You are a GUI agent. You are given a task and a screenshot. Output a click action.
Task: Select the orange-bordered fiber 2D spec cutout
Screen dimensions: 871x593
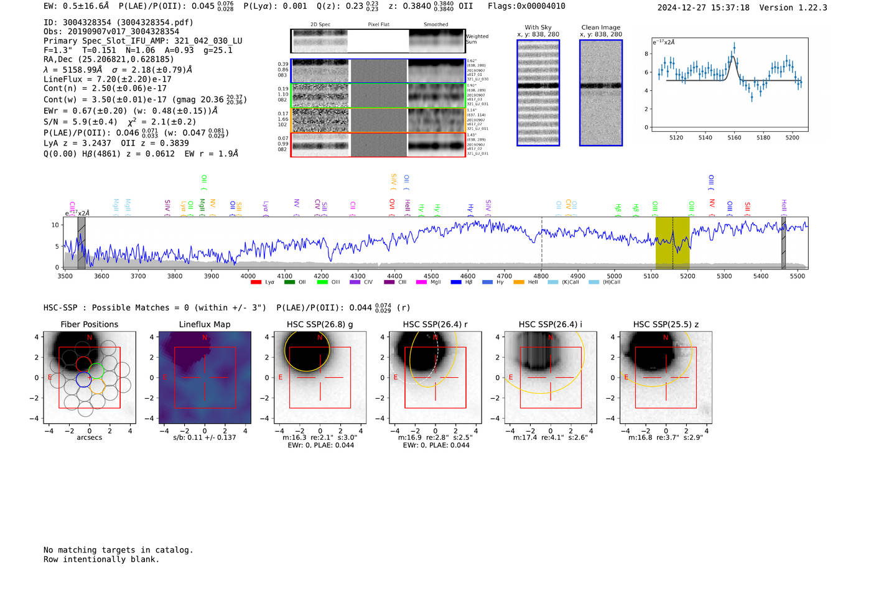tap(378, 120)
